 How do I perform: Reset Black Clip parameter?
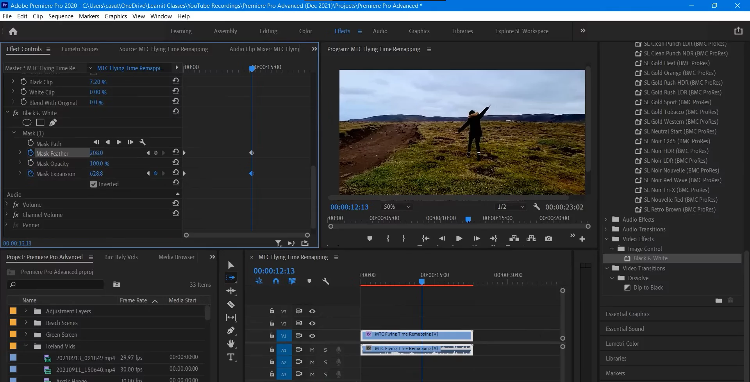[176, 81]
